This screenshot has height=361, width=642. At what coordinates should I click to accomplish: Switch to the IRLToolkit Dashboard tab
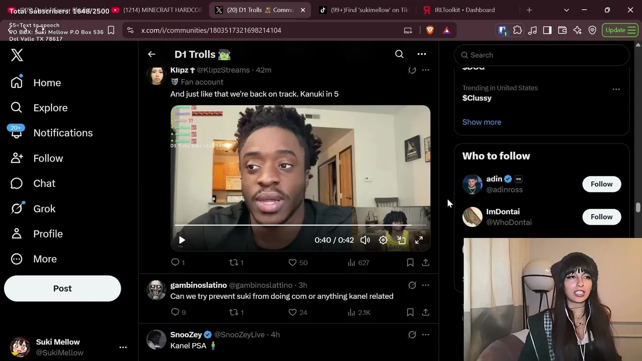tap(465, 10)
